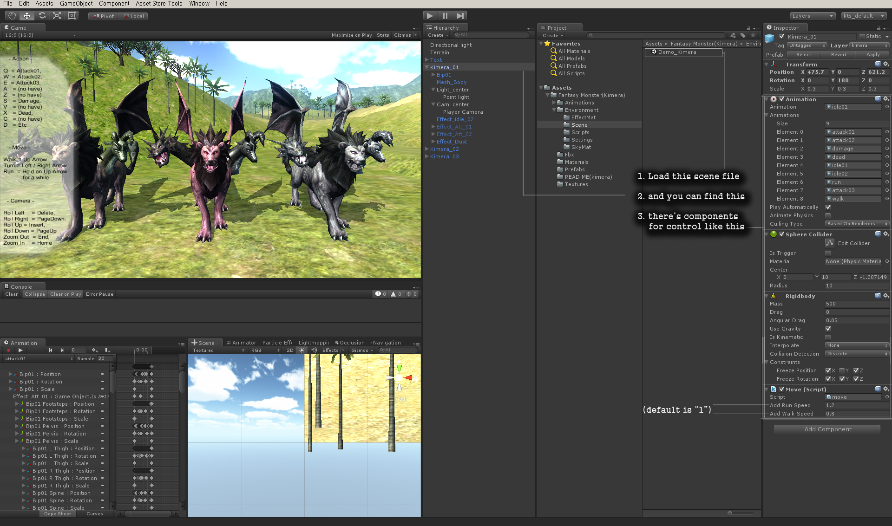Click the Stats button in Game view
The height and width of the screenshot is (526, 892).
383,35
